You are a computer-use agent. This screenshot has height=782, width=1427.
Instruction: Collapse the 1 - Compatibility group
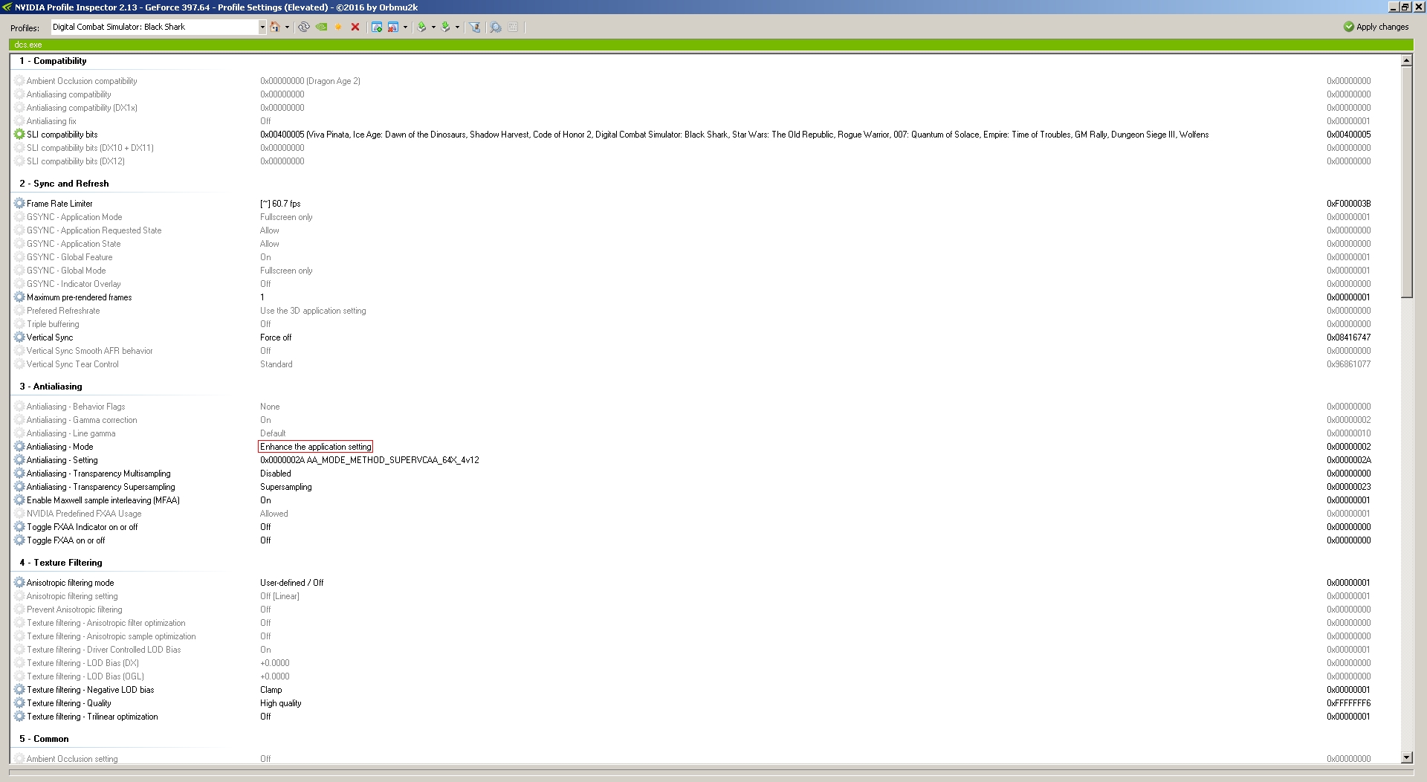53,61
